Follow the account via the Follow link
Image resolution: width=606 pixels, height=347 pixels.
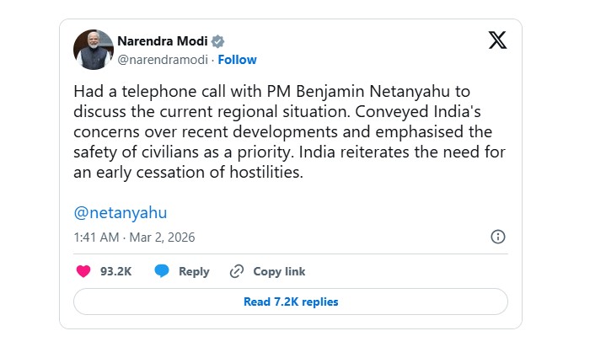pyautogui.click(x=238, y=60)
